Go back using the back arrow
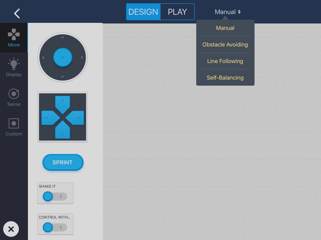Image resolution: width=321 pixels, height=240 pixels. [17, 13]
